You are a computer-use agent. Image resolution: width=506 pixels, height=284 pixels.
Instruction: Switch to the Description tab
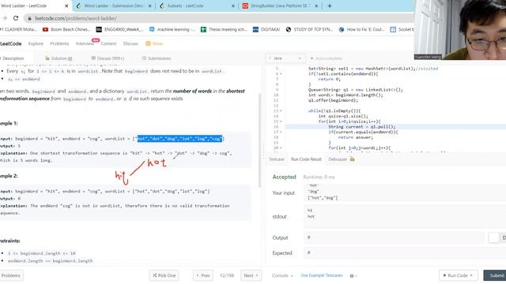click(x=13, y=58)
